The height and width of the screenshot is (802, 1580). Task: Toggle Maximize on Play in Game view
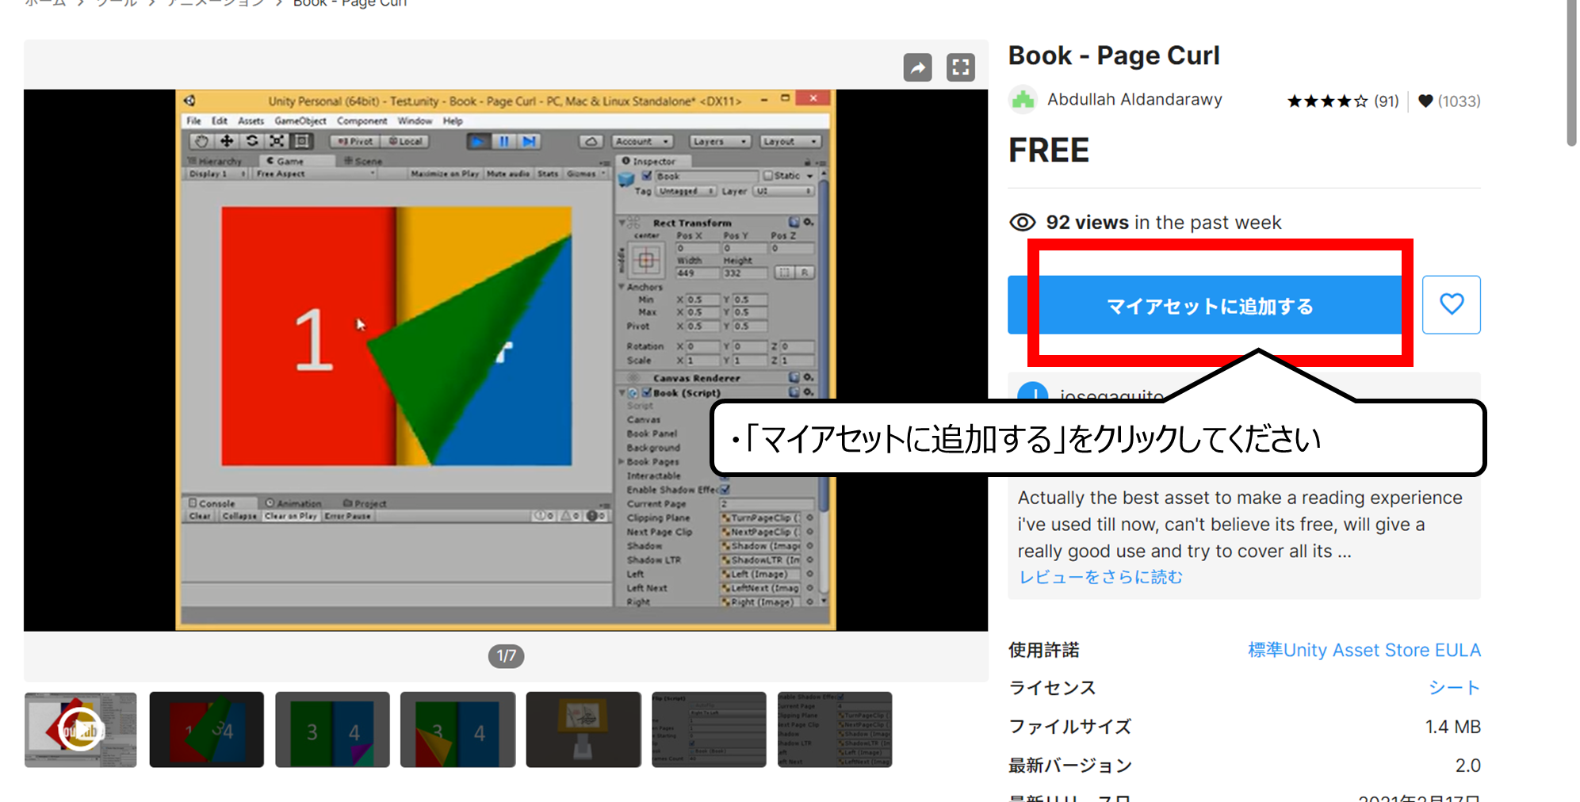(x=445, y=174)
